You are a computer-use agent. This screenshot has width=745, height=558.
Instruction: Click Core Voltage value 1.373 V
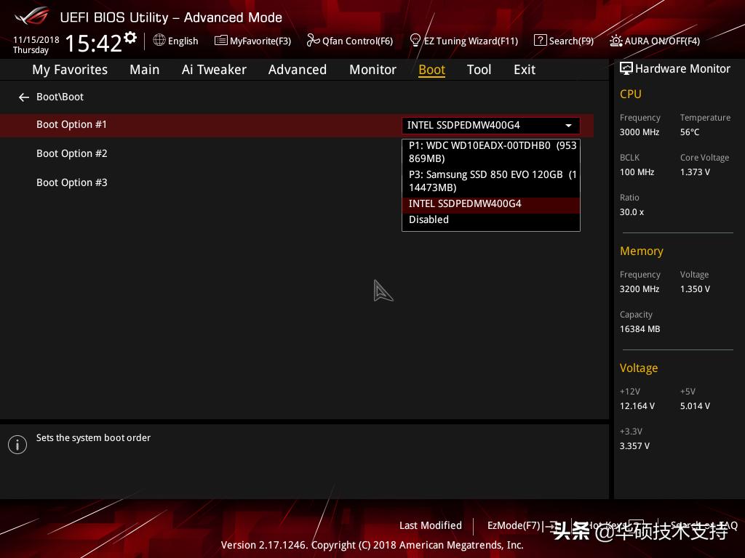(695, 171)
